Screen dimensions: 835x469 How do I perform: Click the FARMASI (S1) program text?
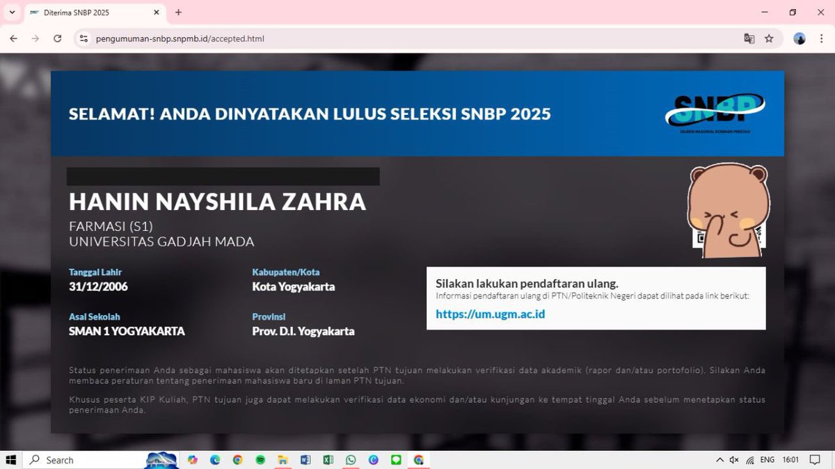111,226
